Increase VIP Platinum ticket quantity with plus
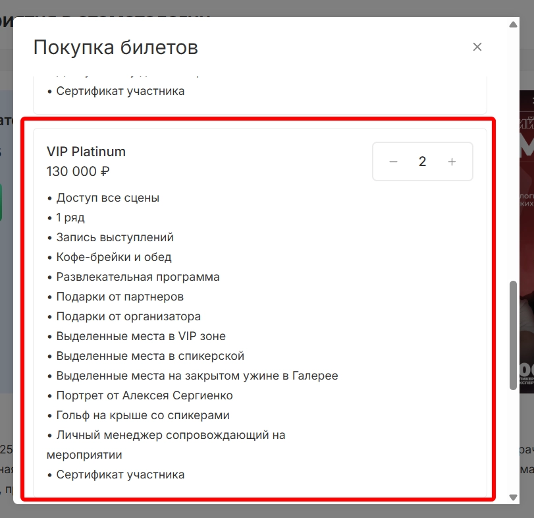This screenshot has width=534, height=518. [x=452, y=161]
